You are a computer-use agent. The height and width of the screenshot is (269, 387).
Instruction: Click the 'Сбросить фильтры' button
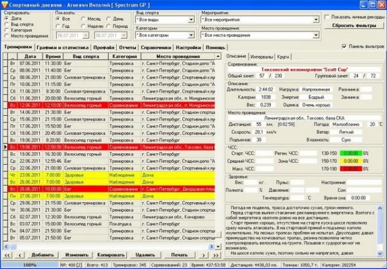[x=353, y=25]
